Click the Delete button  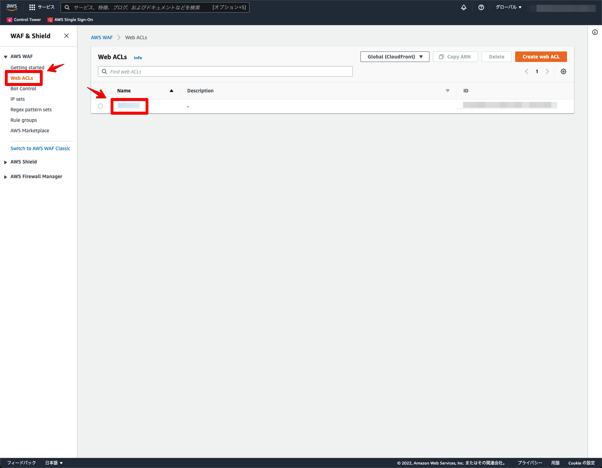(496, 57)
